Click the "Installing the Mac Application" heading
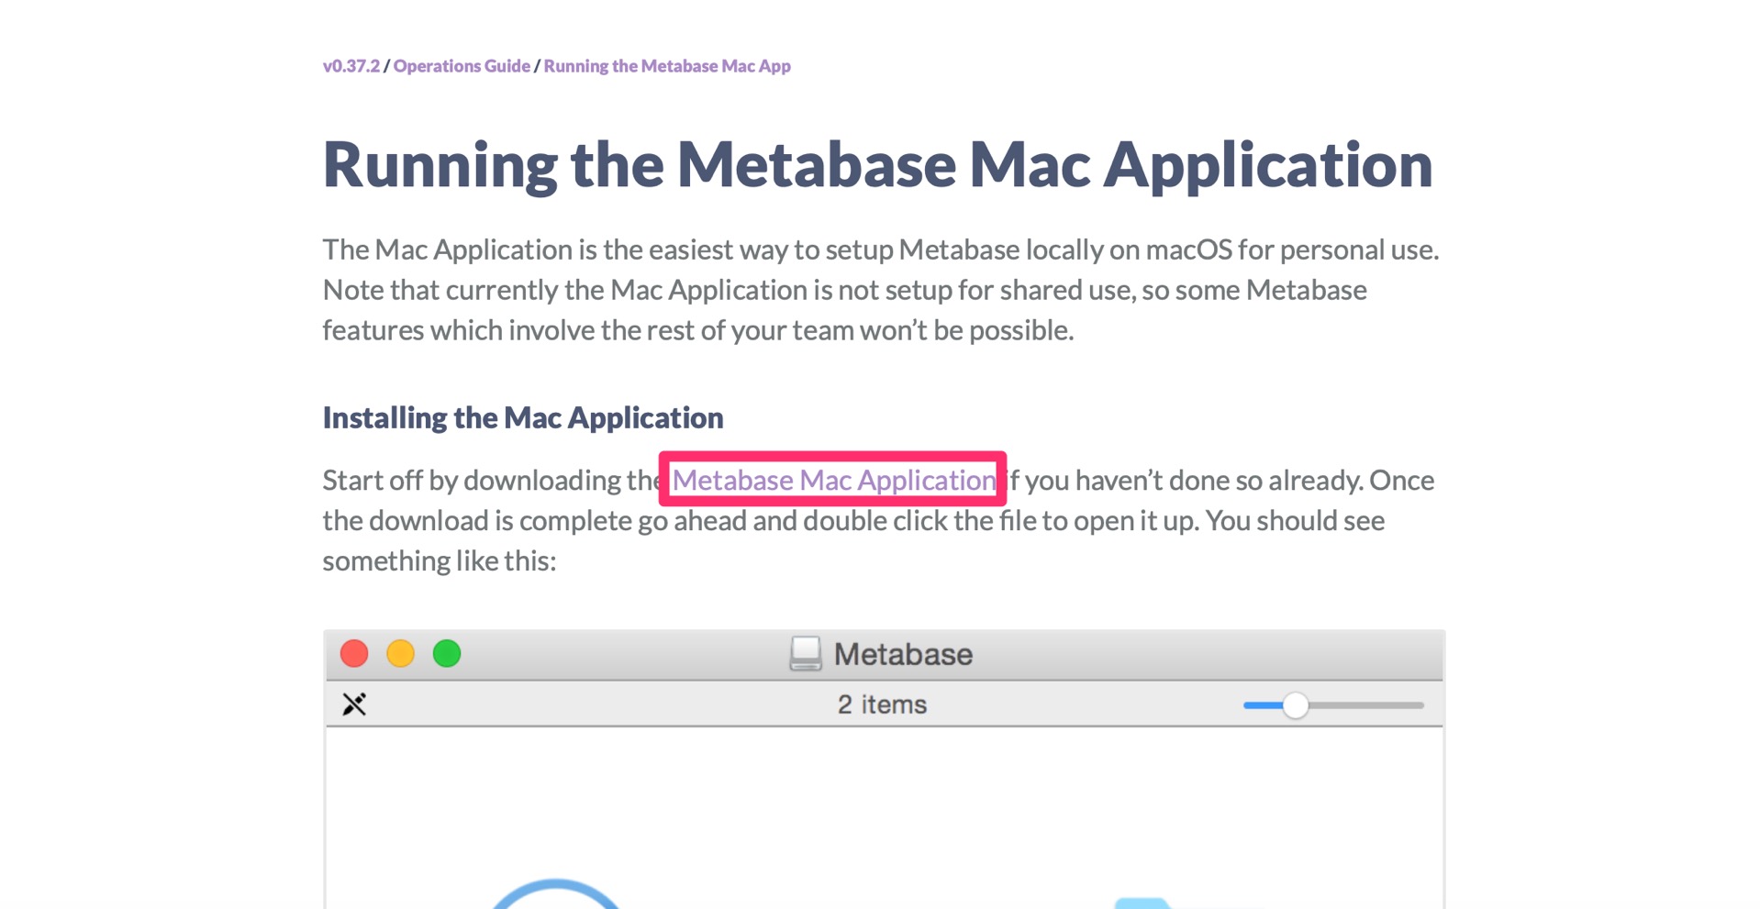This screenshot has width=1760, height=909. [x=522, y=417]
